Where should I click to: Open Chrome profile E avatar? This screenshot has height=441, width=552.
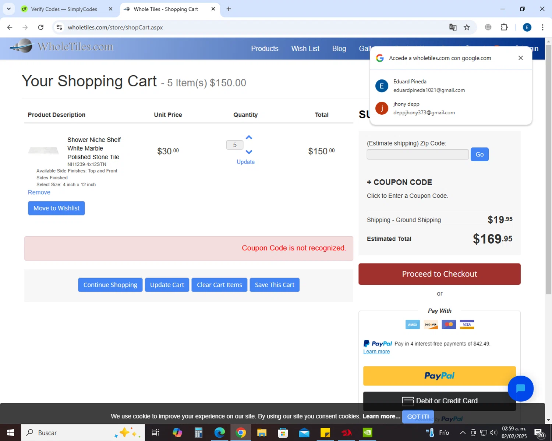coord(527,27)
